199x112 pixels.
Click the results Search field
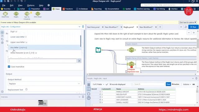[x=148, y=84]
